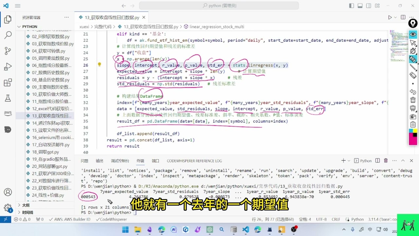Click the hamburger application menu
Screen dimensions: 419x236
pyautogui.click(x=18, y=6)
